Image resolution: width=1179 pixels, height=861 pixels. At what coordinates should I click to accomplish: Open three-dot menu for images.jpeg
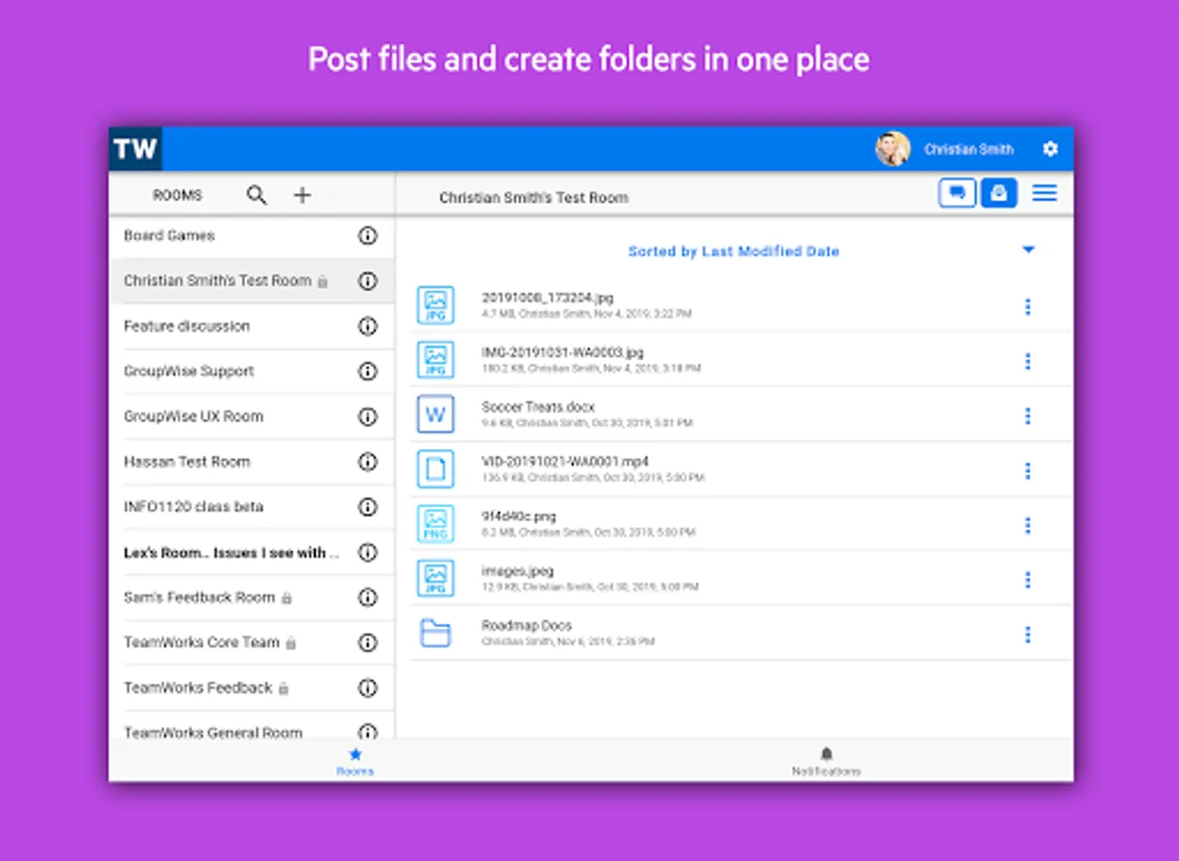coord(1028,580)
